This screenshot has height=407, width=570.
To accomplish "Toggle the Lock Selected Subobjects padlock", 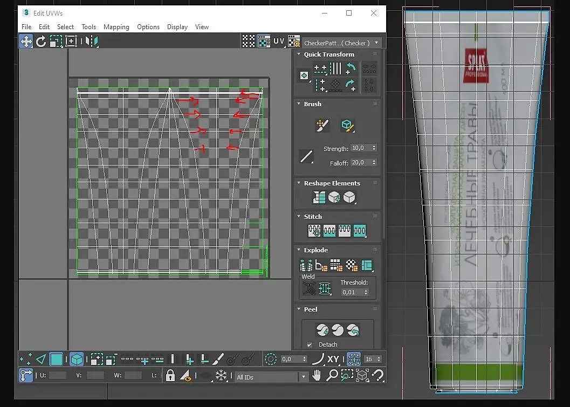I will click(170, 375).
